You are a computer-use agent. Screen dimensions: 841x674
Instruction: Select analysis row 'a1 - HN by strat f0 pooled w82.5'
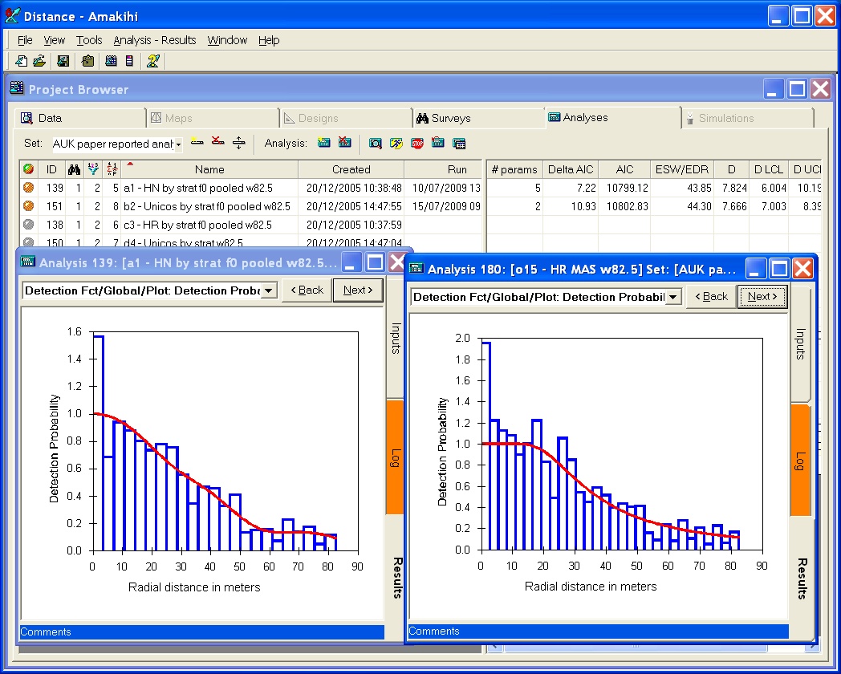pyautogui.click(x=251, y=188)
